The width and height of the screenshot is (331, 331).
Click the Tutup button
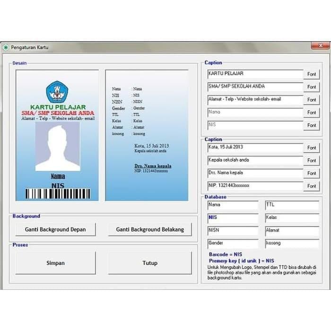point(150,263)
